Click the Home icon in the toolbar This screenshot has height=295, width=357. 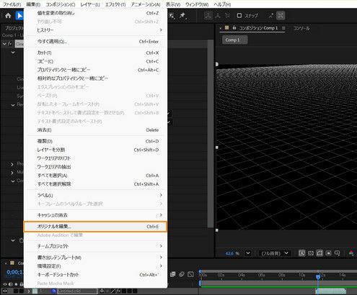point(8,16)
